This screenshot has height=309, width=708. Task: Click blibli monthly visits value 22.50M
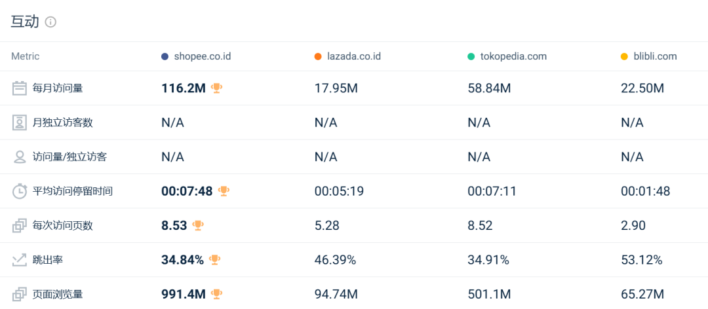pyautogui.click(x=642, y=88)
